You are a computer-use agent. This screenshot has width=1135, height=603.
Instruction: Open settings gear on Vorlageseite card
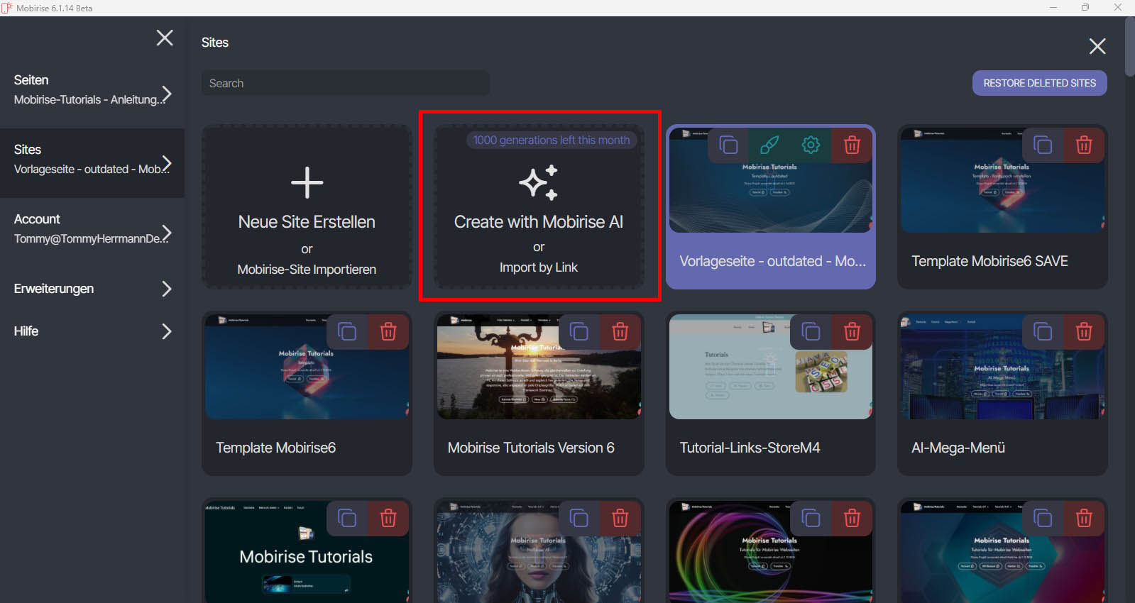(811, 145)
